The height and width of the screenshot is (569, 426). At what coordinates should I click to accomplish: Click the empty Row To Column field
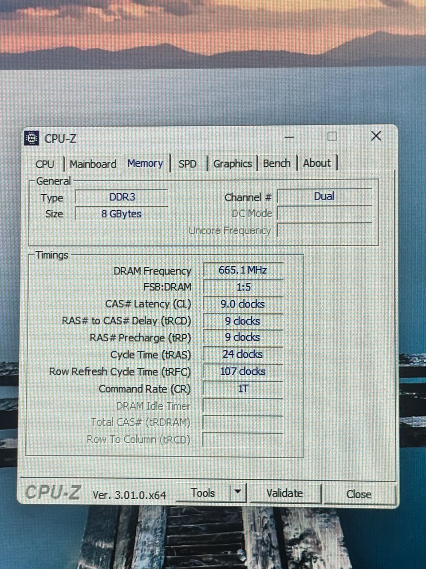coord(243,439)
